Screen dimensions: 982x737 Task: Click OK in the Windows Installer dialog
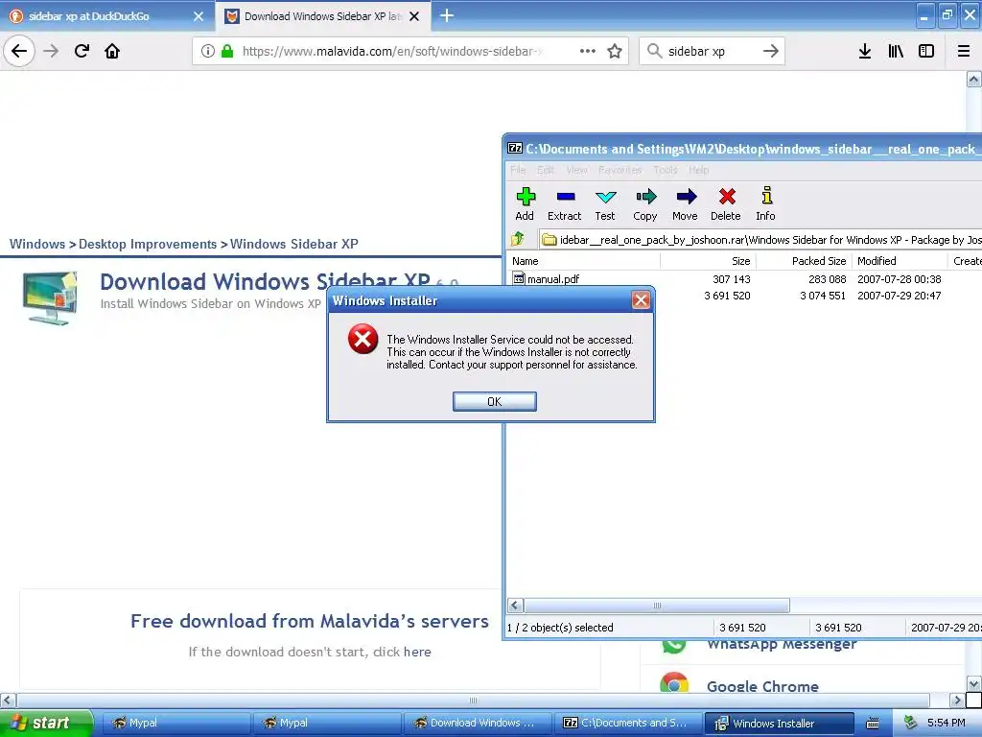[x=494, y=402]
